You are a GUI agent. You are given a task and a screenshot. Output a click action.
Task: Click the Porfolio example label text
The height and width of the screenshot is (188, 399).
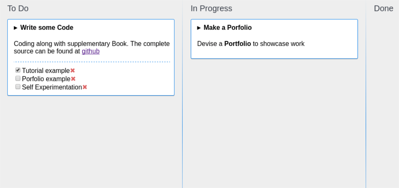pos(46,79)
